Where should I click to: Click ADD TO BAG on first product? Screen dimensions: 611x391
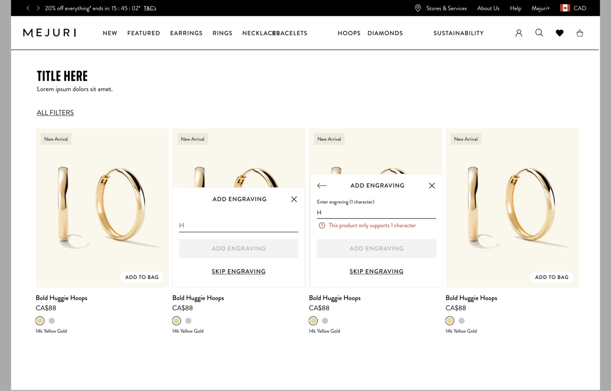(x=142, y=277)
